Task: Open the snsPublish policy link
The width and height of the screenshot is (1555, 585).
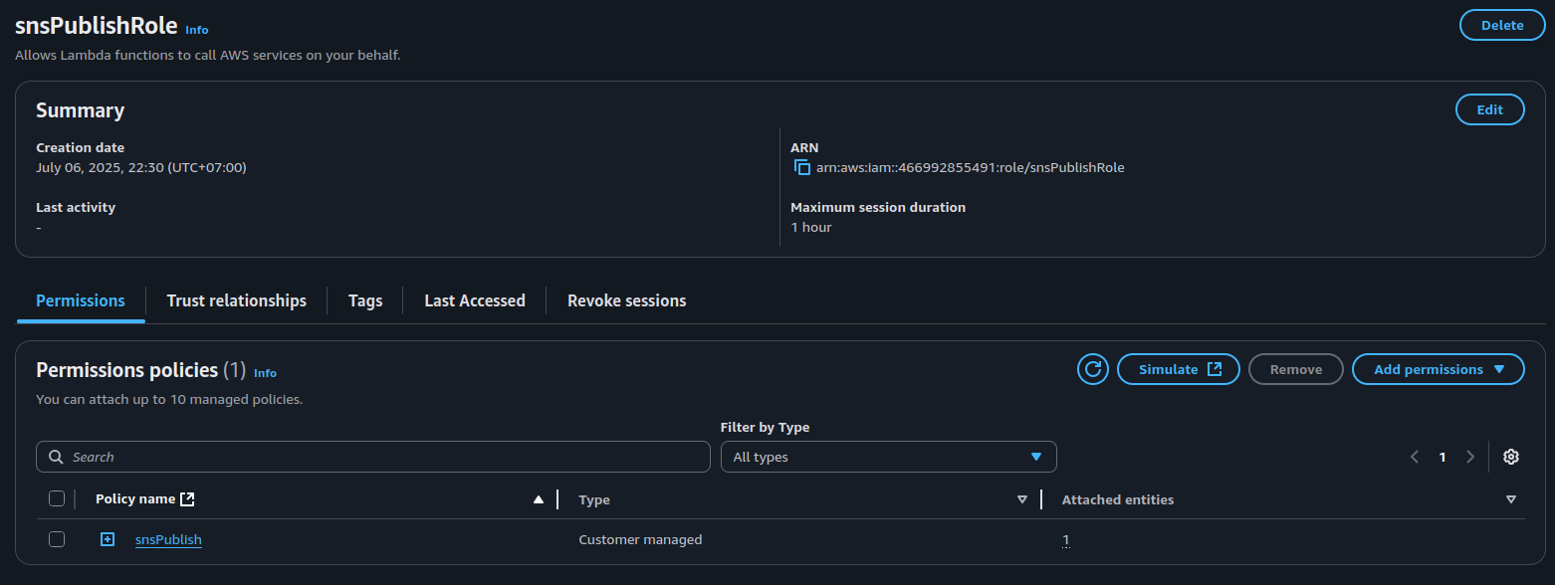Action: click(x=168, y=539)
